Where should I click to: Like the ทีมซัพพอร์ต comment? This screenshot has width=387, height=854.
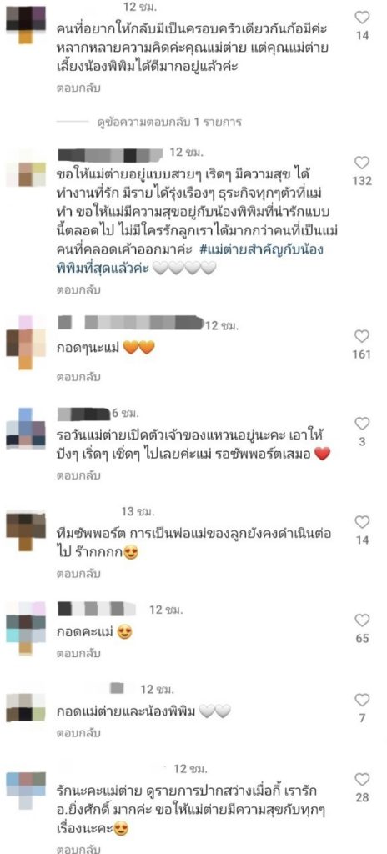[362, 522]
